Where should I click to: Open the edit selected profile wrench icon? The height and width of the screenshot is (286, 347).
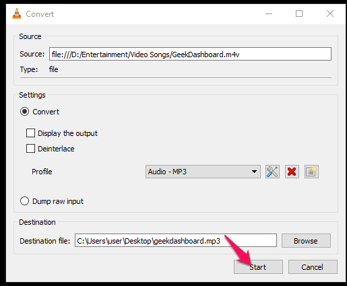[272, 172]
